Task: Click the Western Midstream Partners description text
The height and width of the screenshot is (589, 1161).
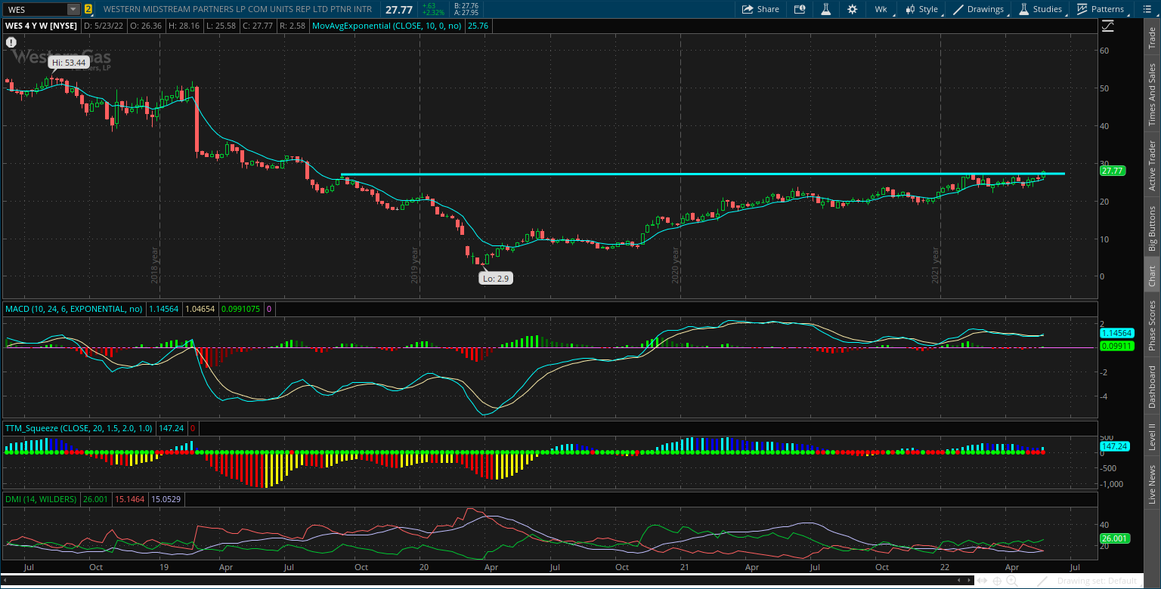Action: coord(237,9)
